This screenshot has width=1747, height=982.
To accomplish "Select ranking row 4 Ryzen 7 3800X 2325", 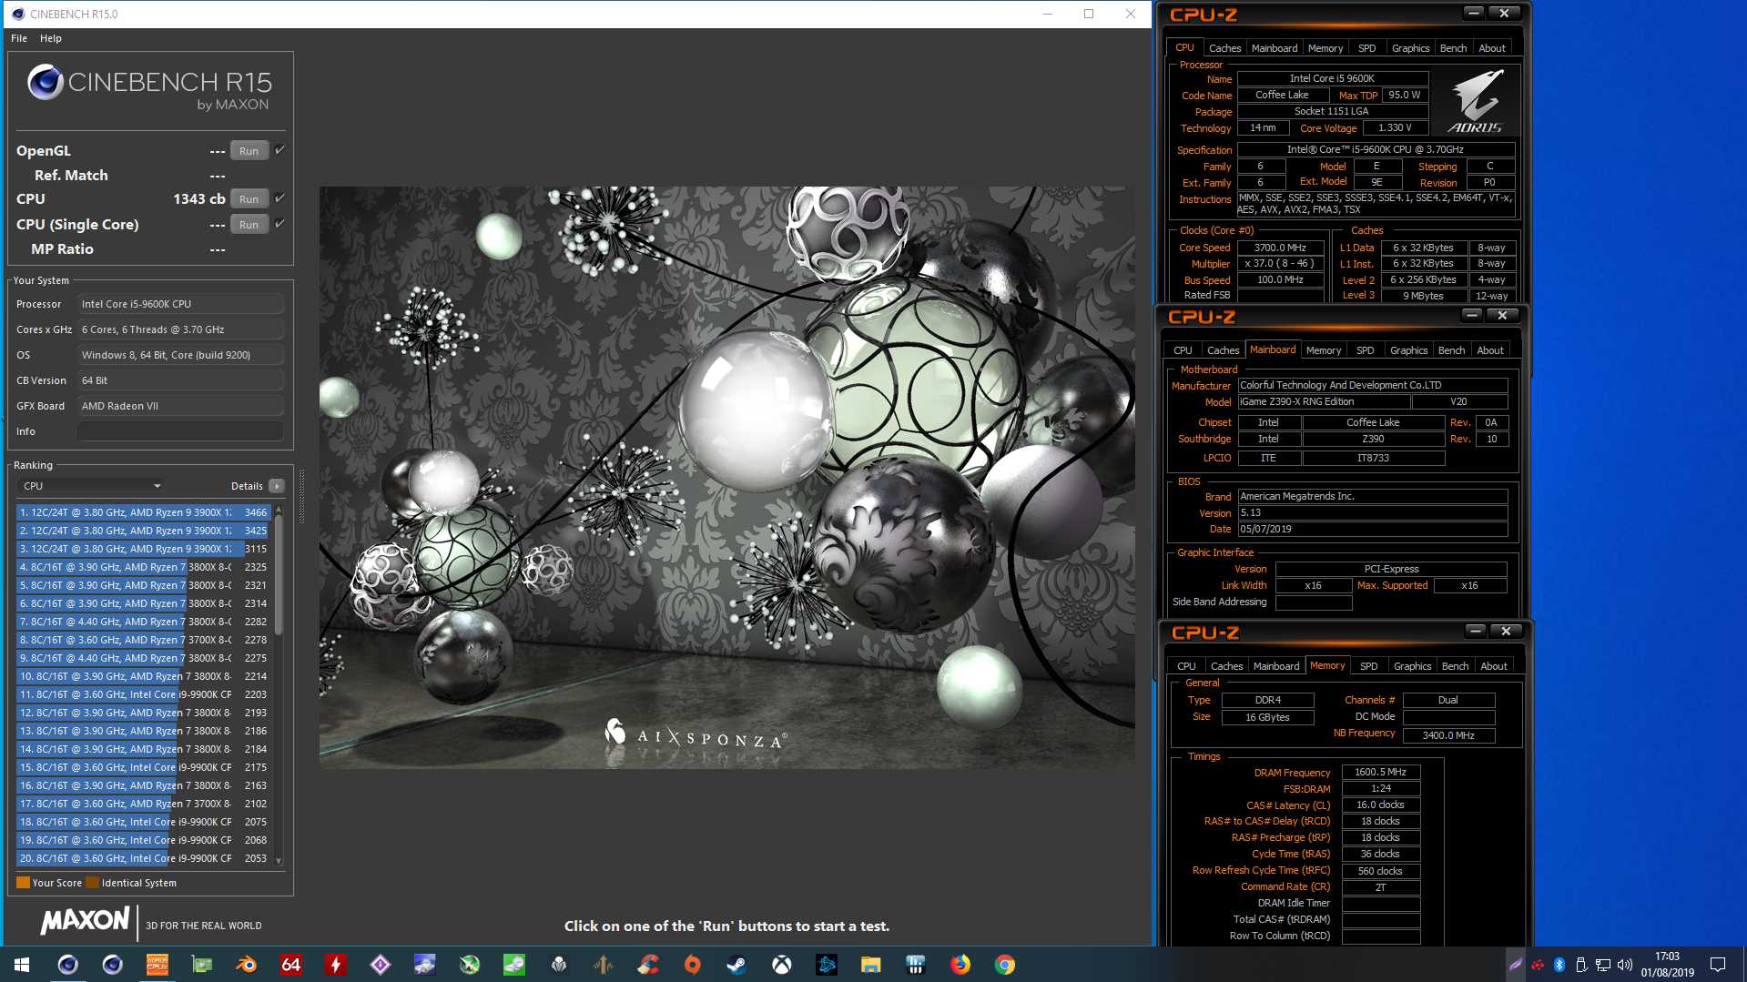I will pos(143,567).
